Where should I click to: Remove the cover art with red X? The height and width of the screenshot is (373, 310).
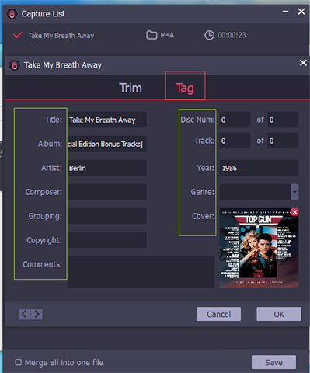click(294, 212)
